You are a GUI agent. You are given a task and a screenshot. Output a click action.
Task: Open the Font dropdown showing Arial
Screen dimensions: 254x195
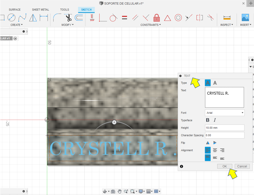pyautogui.click(x=224, y=113)
